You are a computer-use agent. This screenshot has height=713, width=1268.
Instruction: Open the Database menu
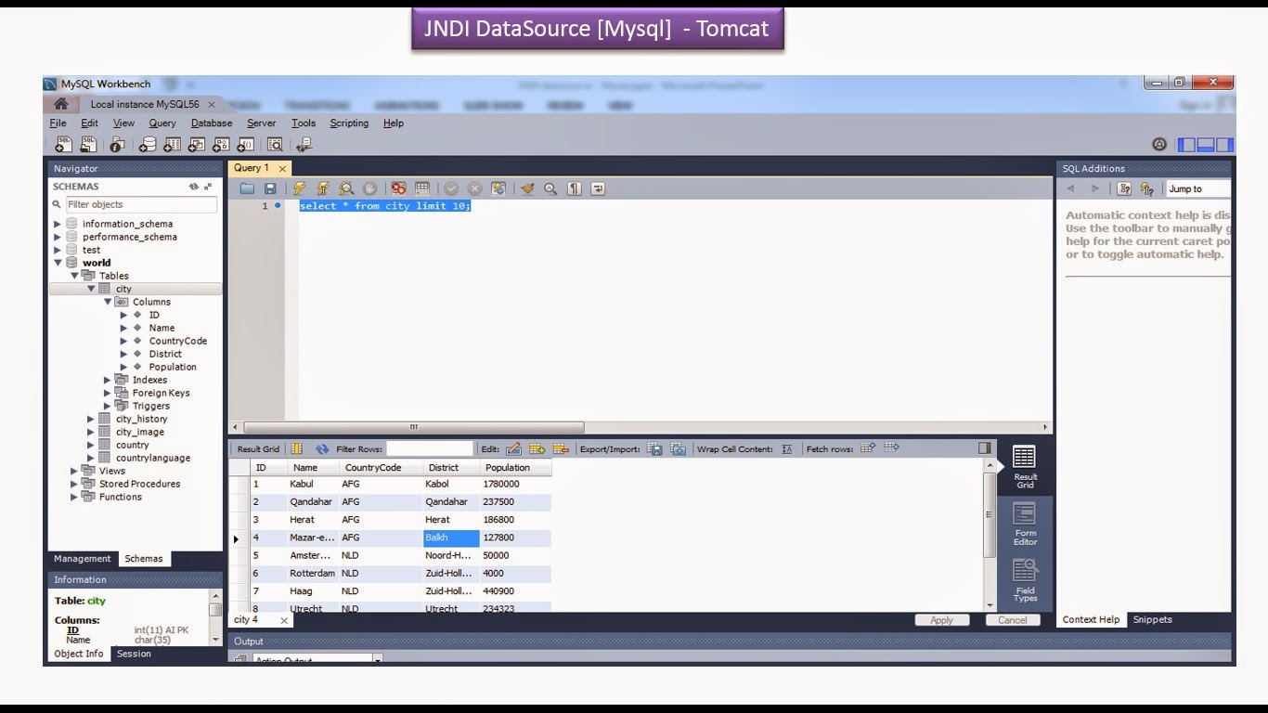tap(212, 123)
